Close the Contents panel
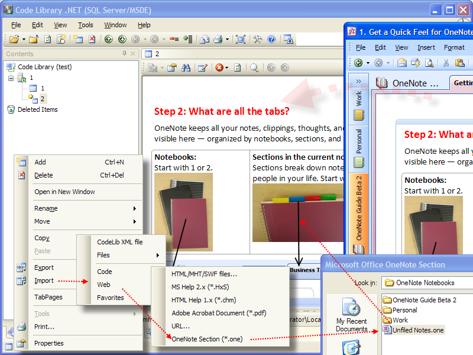 click(132, 54)
